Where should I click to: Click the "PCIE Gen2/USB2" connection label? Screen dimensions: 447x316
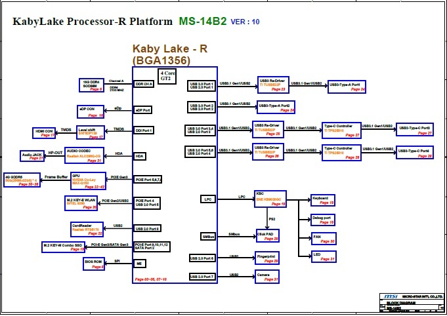coord(115,201)
